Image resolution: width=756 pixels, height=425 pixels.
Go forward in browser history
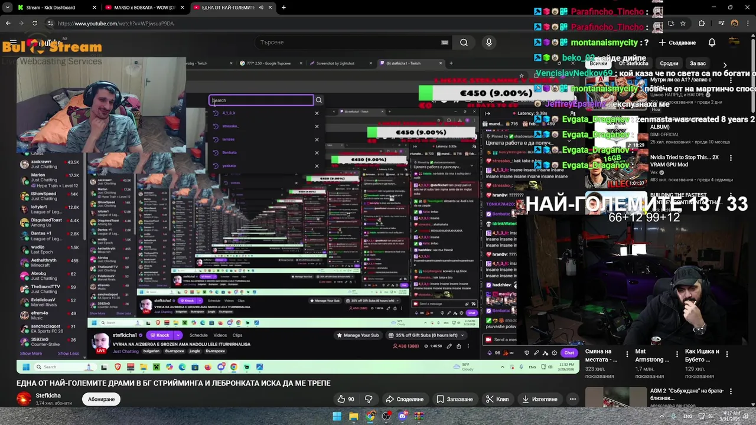[21, 24]
